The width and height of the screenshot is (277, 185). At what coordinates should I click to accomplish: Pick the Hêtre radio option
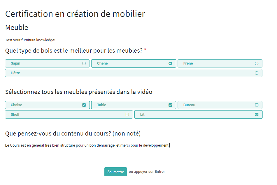click(257, 73)
